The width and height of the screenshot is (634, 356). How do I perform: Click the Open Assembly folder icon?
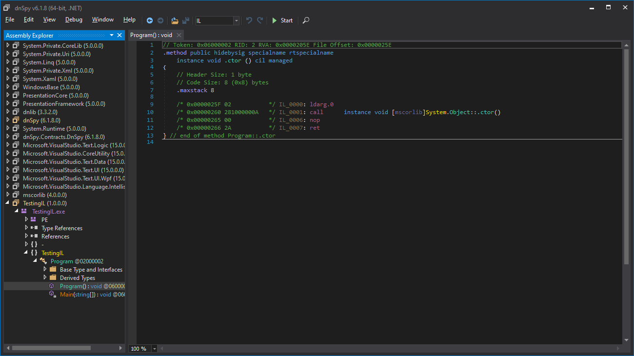(x=174, y=20)
